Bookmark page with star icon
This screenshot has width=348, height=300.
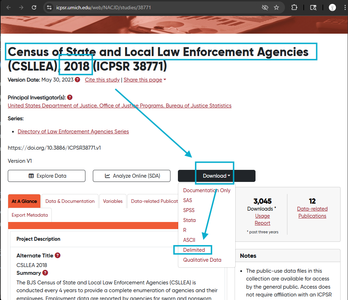[x=276, y=7]
